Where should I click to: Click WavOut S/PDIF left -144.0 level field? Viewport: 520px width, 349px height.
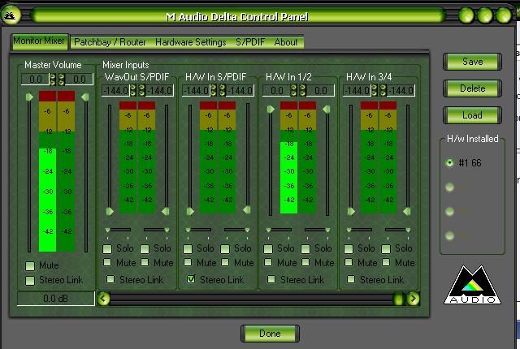115,90
